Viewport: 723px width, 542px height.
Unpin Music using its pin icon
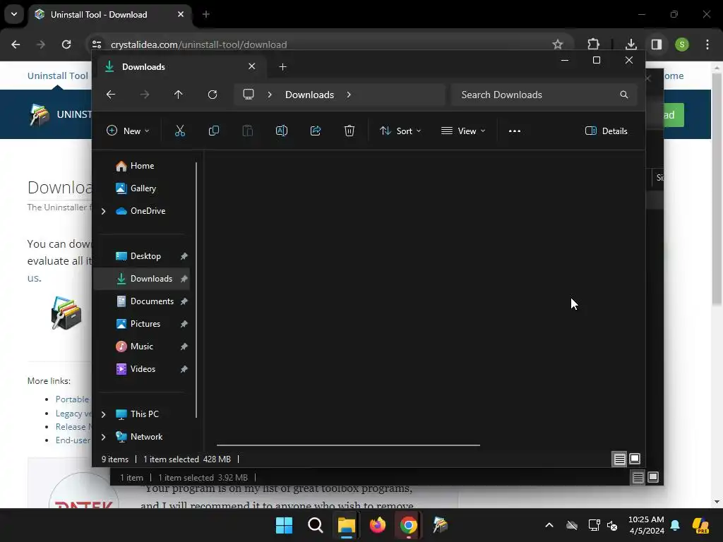(x=184, y=347)
